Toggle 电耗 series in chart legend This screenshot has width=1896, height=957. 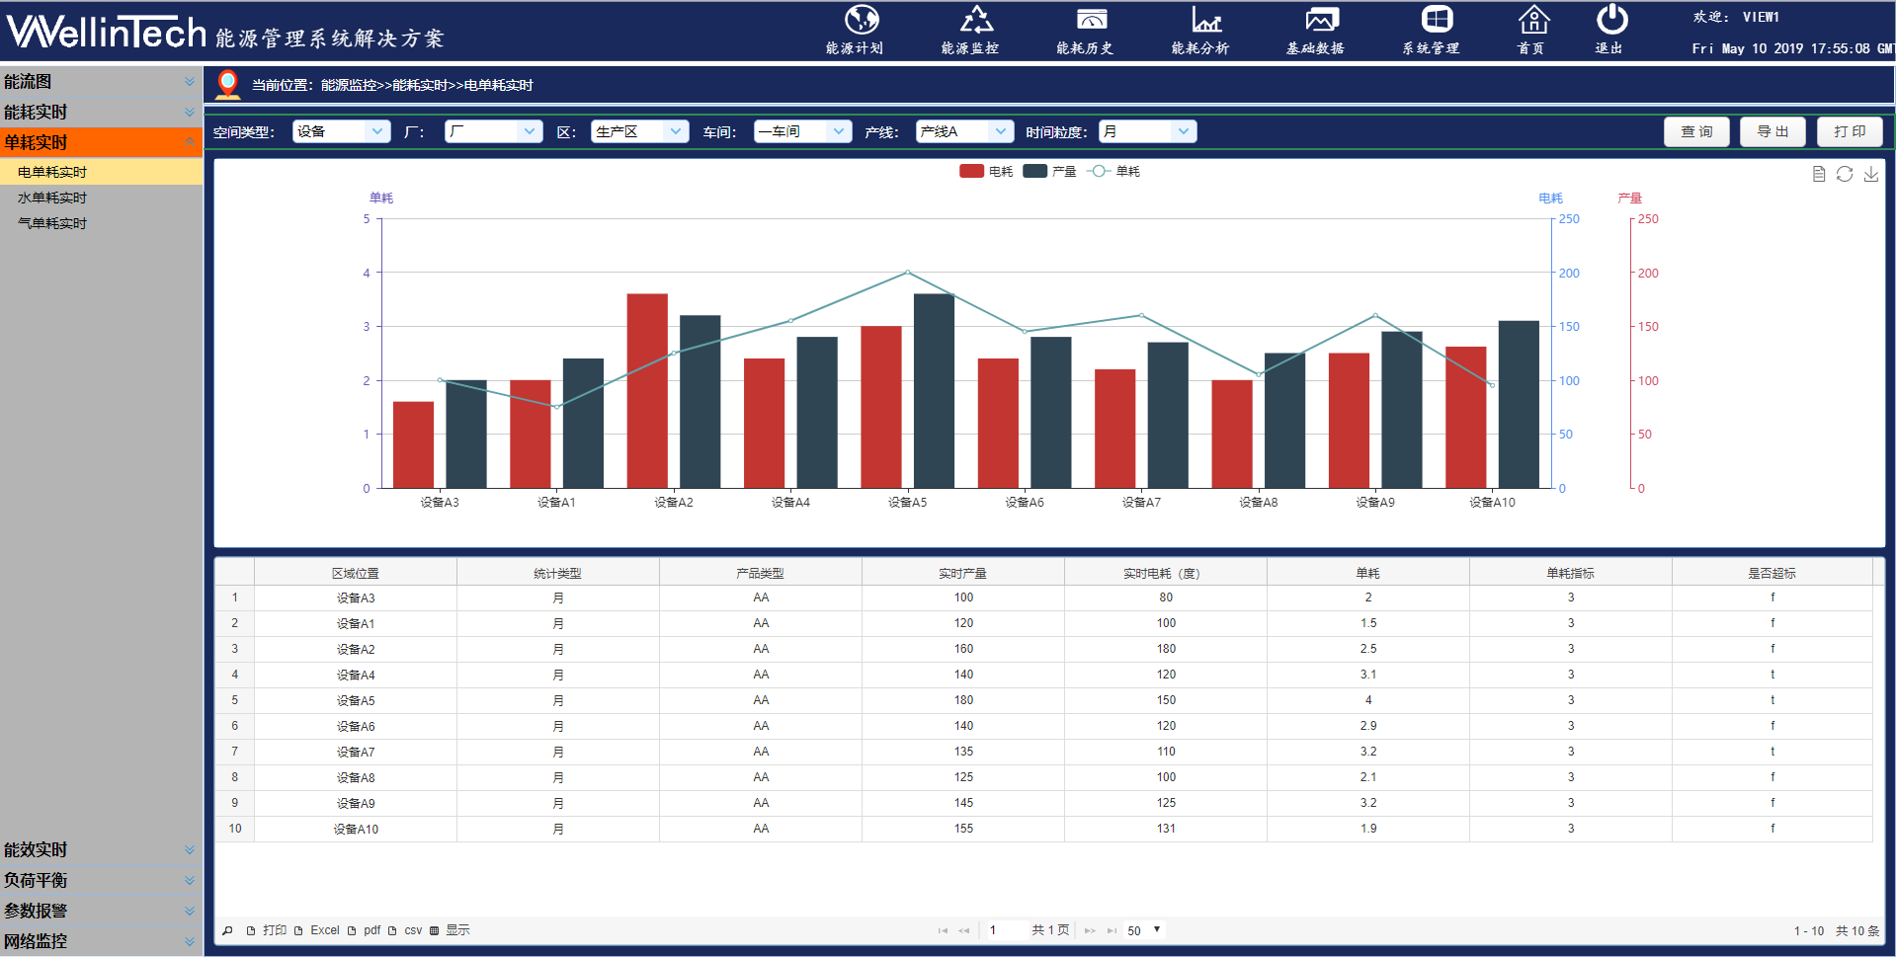[x=986, y=171]
